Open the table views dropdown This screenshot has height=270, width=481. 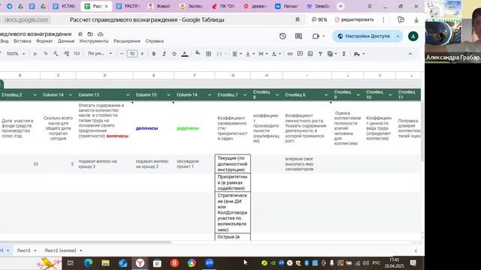(332, 54)
